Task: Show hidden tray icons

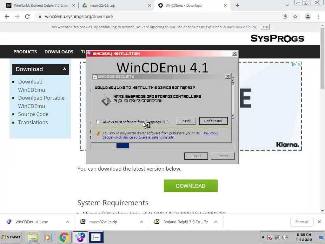Action: [263, 237]
